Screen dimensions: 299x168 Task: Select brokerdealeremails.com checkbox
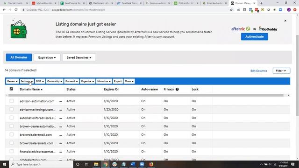point(11,143)
